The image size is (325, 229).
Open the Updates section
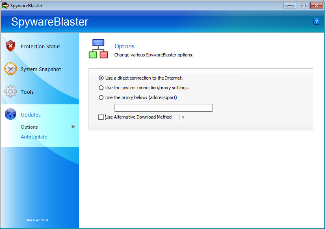(x=31, y=114)
